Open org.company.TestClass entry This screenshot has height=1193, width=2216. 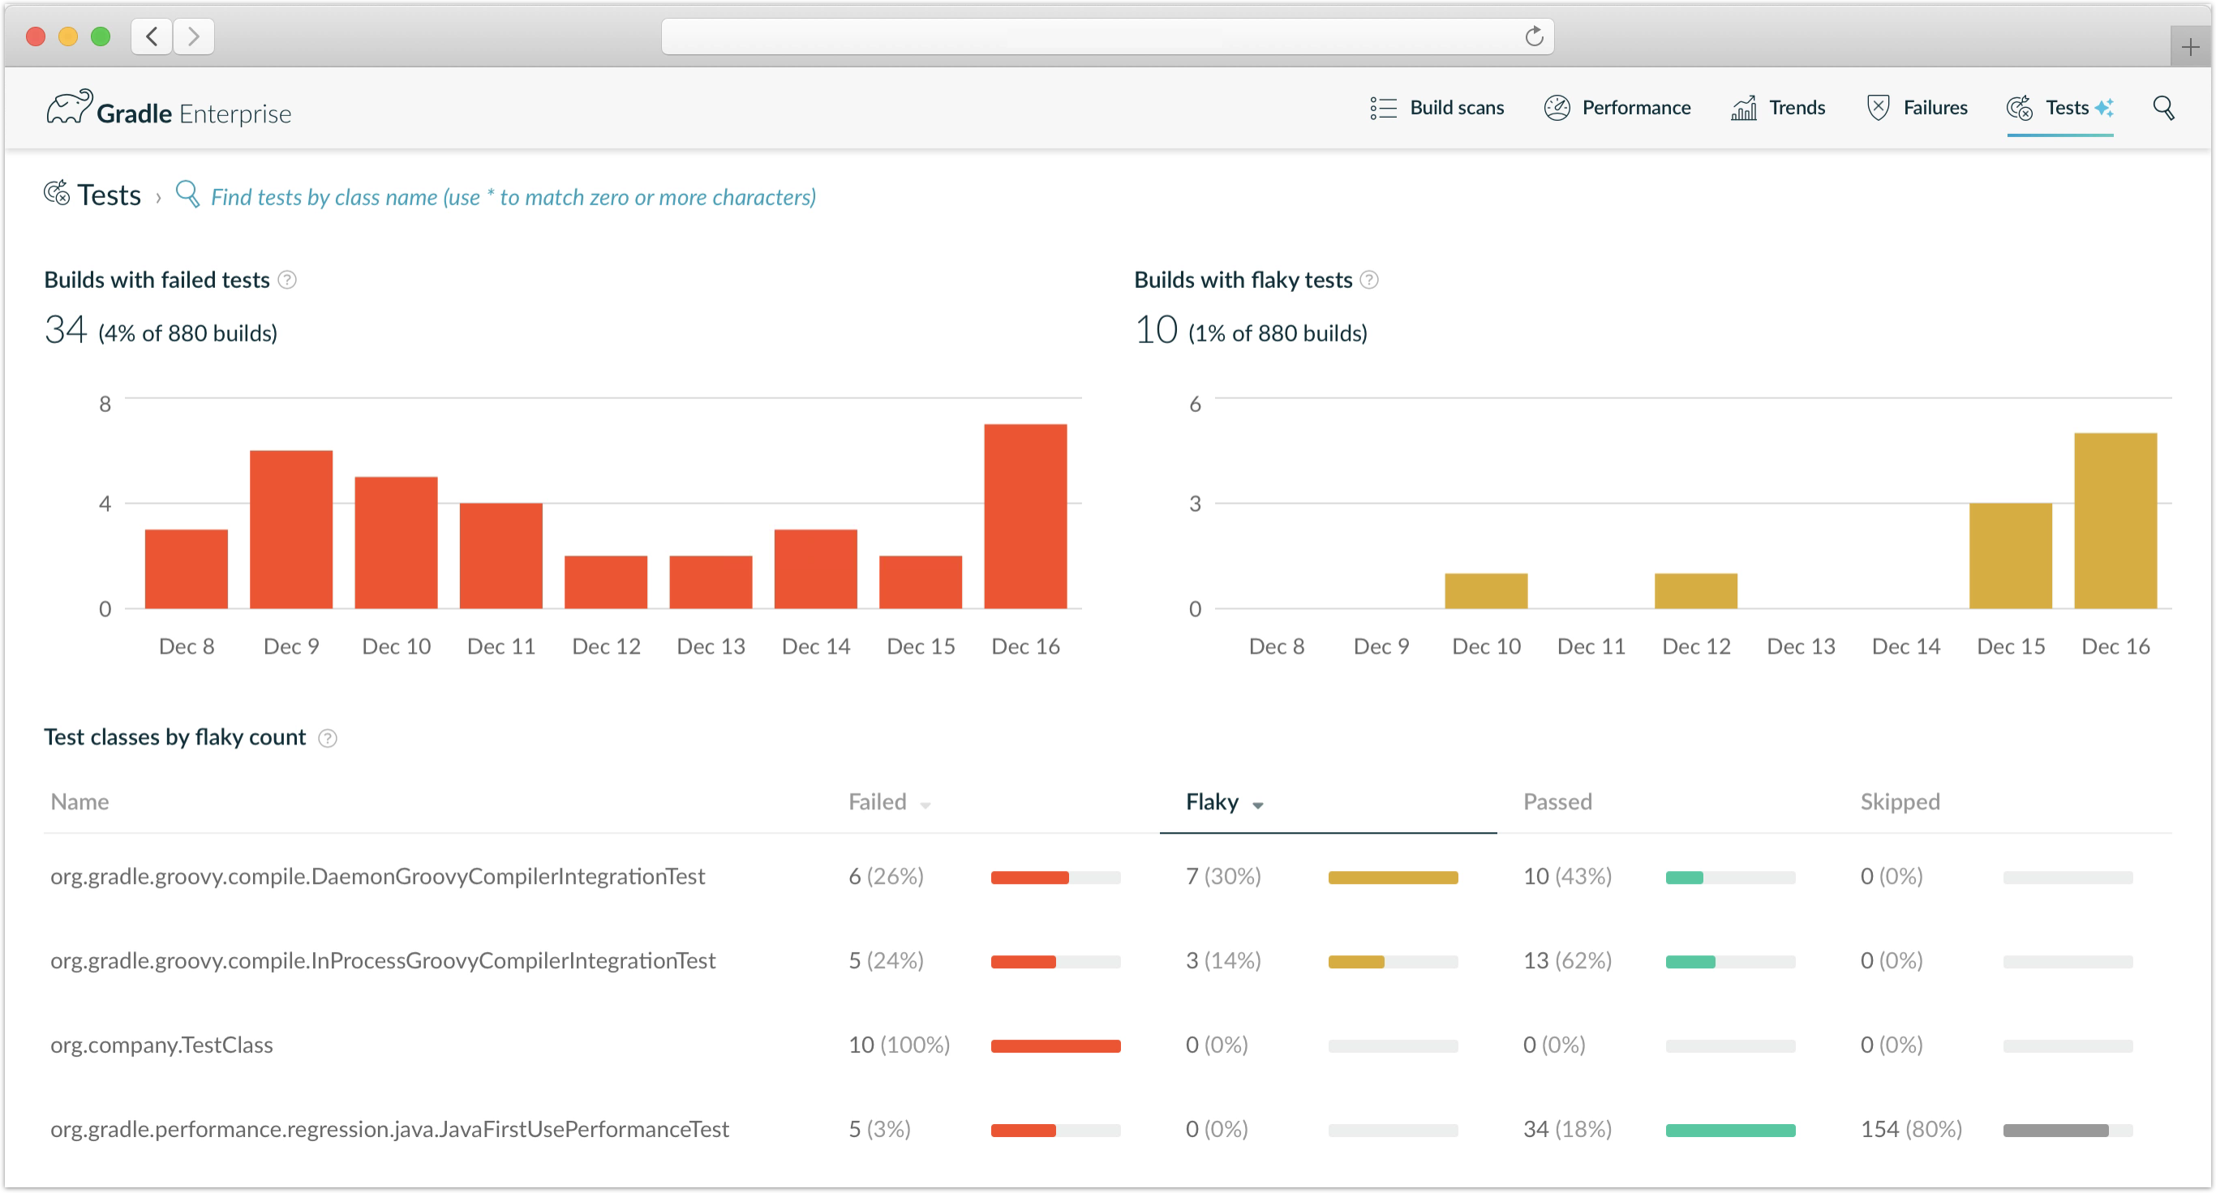161,1045
